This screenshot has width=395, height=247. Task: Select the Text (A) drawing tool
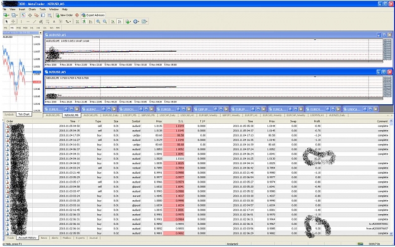(x=54, y=21)
